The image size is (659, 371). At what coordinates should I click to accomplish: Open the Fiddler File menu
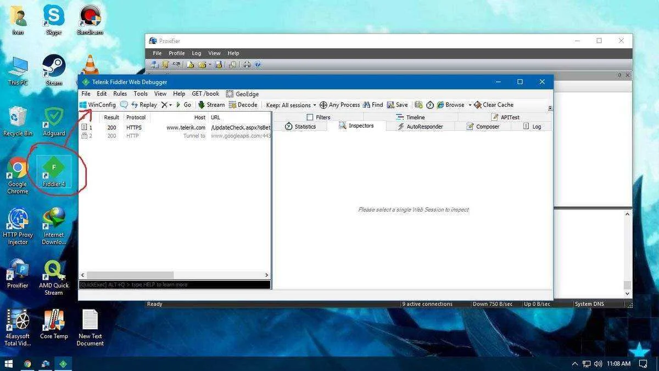86,94
